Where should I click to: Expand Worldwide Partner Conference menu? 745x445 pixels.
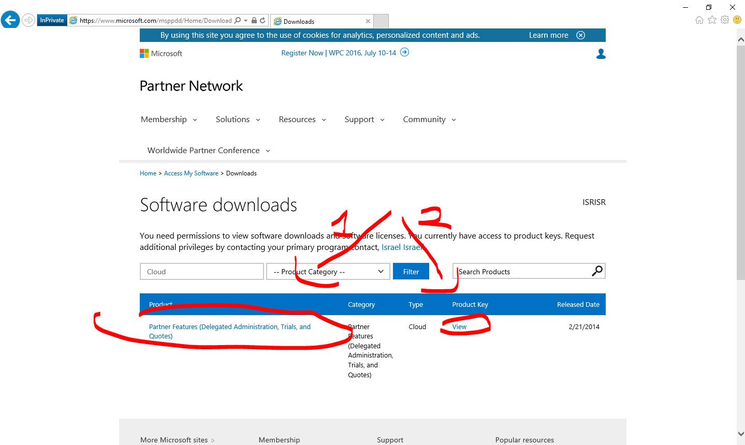click(209, 151)
